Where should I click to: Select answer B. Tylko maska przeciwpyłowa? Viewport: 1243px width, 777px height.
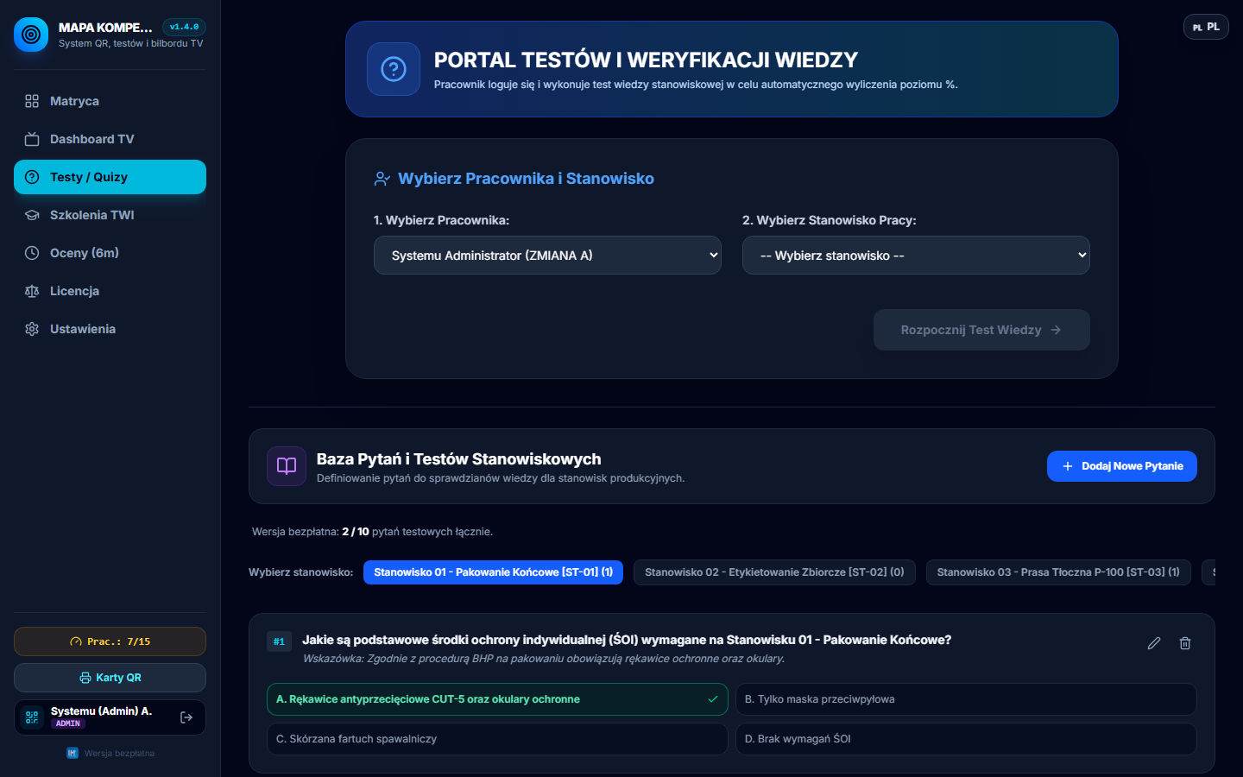click(966, 699)
